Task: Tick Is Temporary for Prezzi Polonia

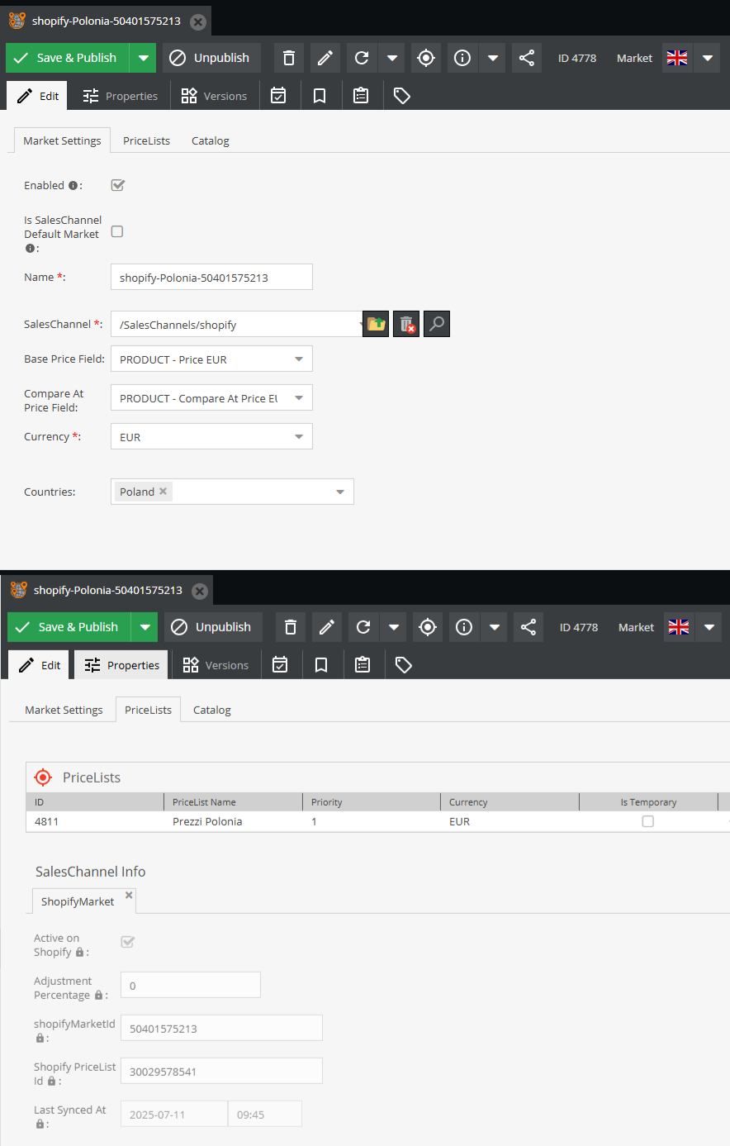Action: pos(647,821)
